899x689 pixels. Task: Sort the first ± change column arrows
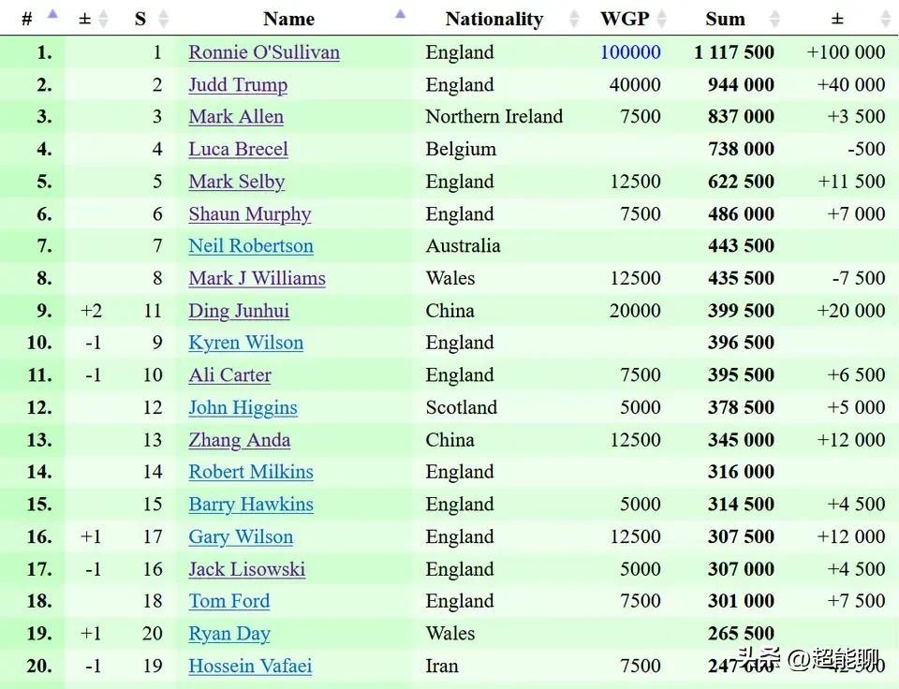[x=103, y=19]
